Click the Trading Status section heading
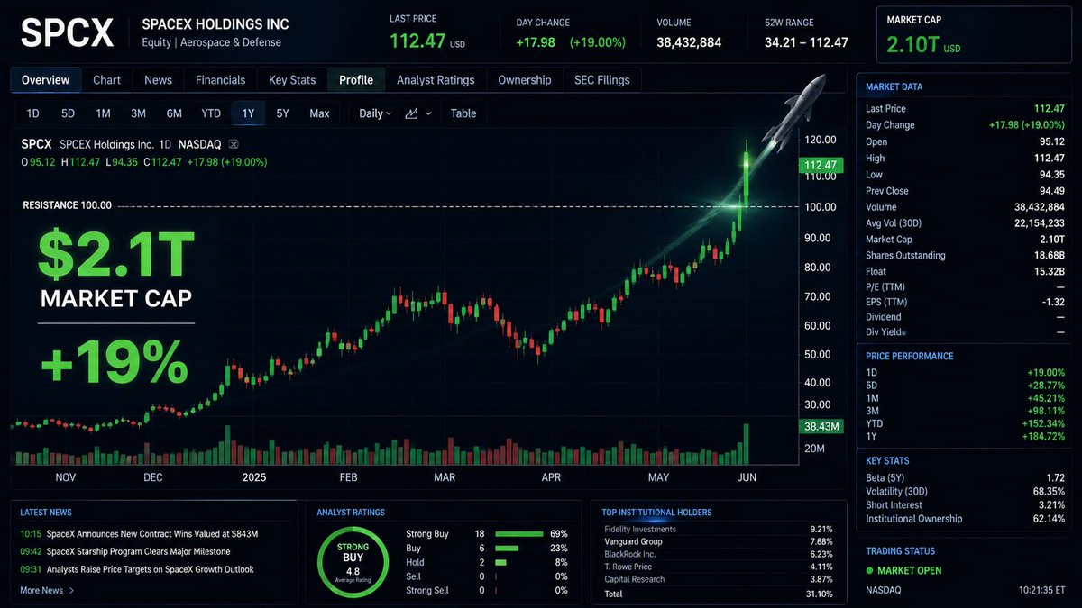The height and width of the screenshot is (608, 1082). (900, 551)
